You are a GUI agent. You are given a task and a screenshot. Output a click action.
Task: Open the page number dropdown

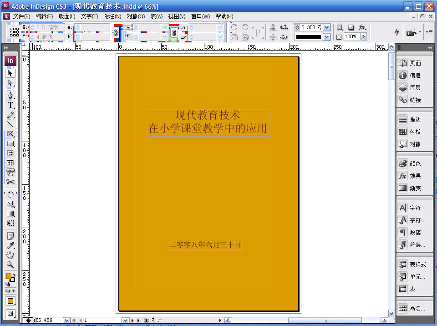125,321
